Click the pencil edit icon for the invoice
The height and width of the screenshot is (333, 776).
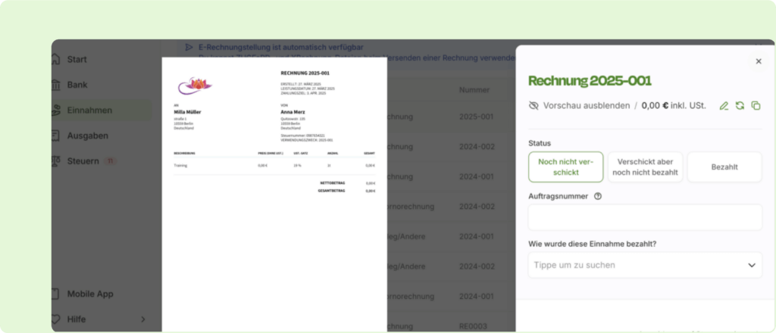pyautogui.click(x=724, y=106)
